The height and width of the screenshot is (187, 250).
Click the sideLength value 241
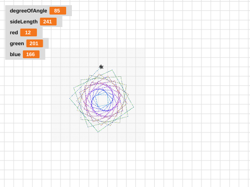pyautogui.click(x=48, y=22)
